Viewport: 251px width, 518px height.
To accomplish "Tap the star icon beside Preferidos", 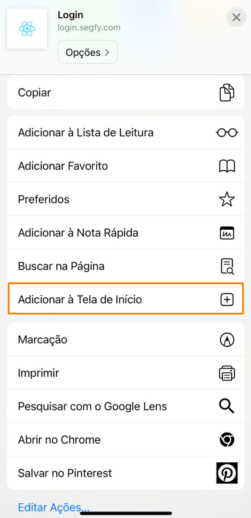I will pos(227,199).
